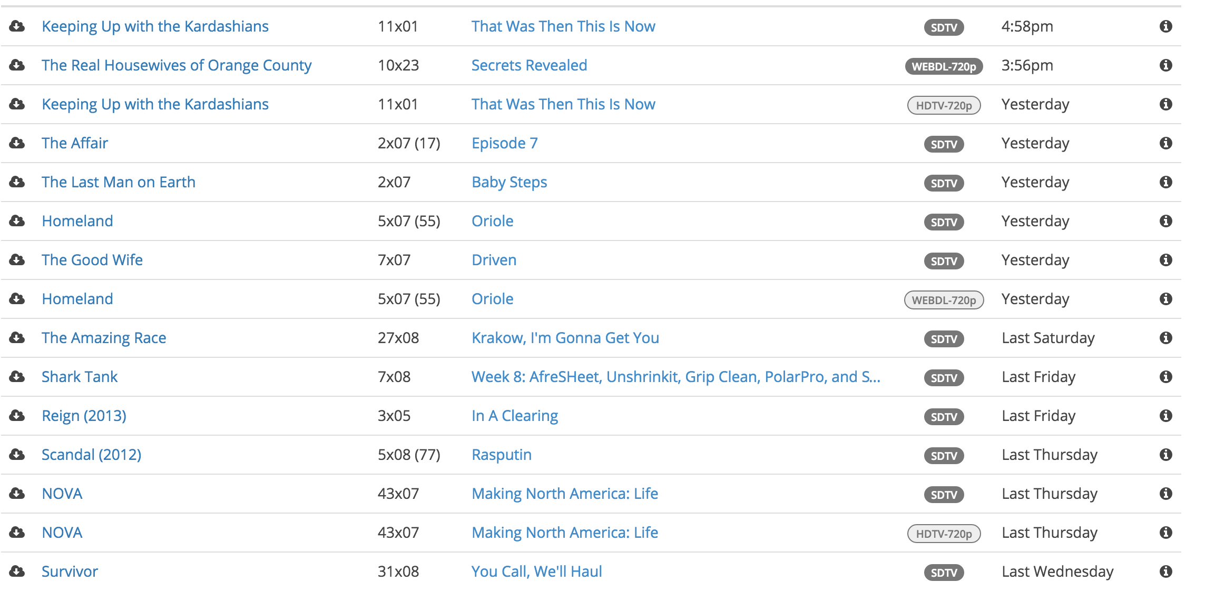Screen dimensions: 1215x602
Task: Open the Survivor series link
Action: coord(70,571)
